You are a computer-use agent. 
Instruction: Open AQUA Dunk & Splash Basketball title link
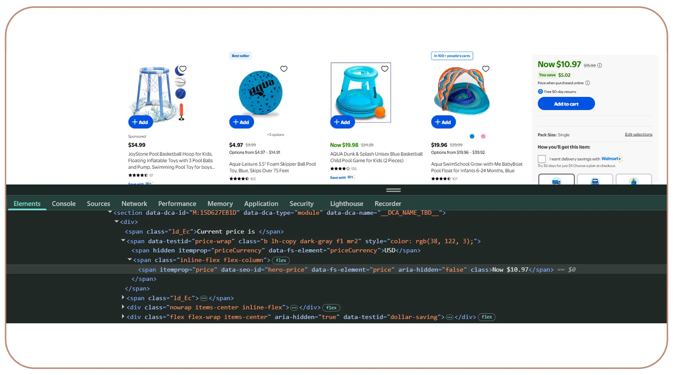tap(376, 157)
